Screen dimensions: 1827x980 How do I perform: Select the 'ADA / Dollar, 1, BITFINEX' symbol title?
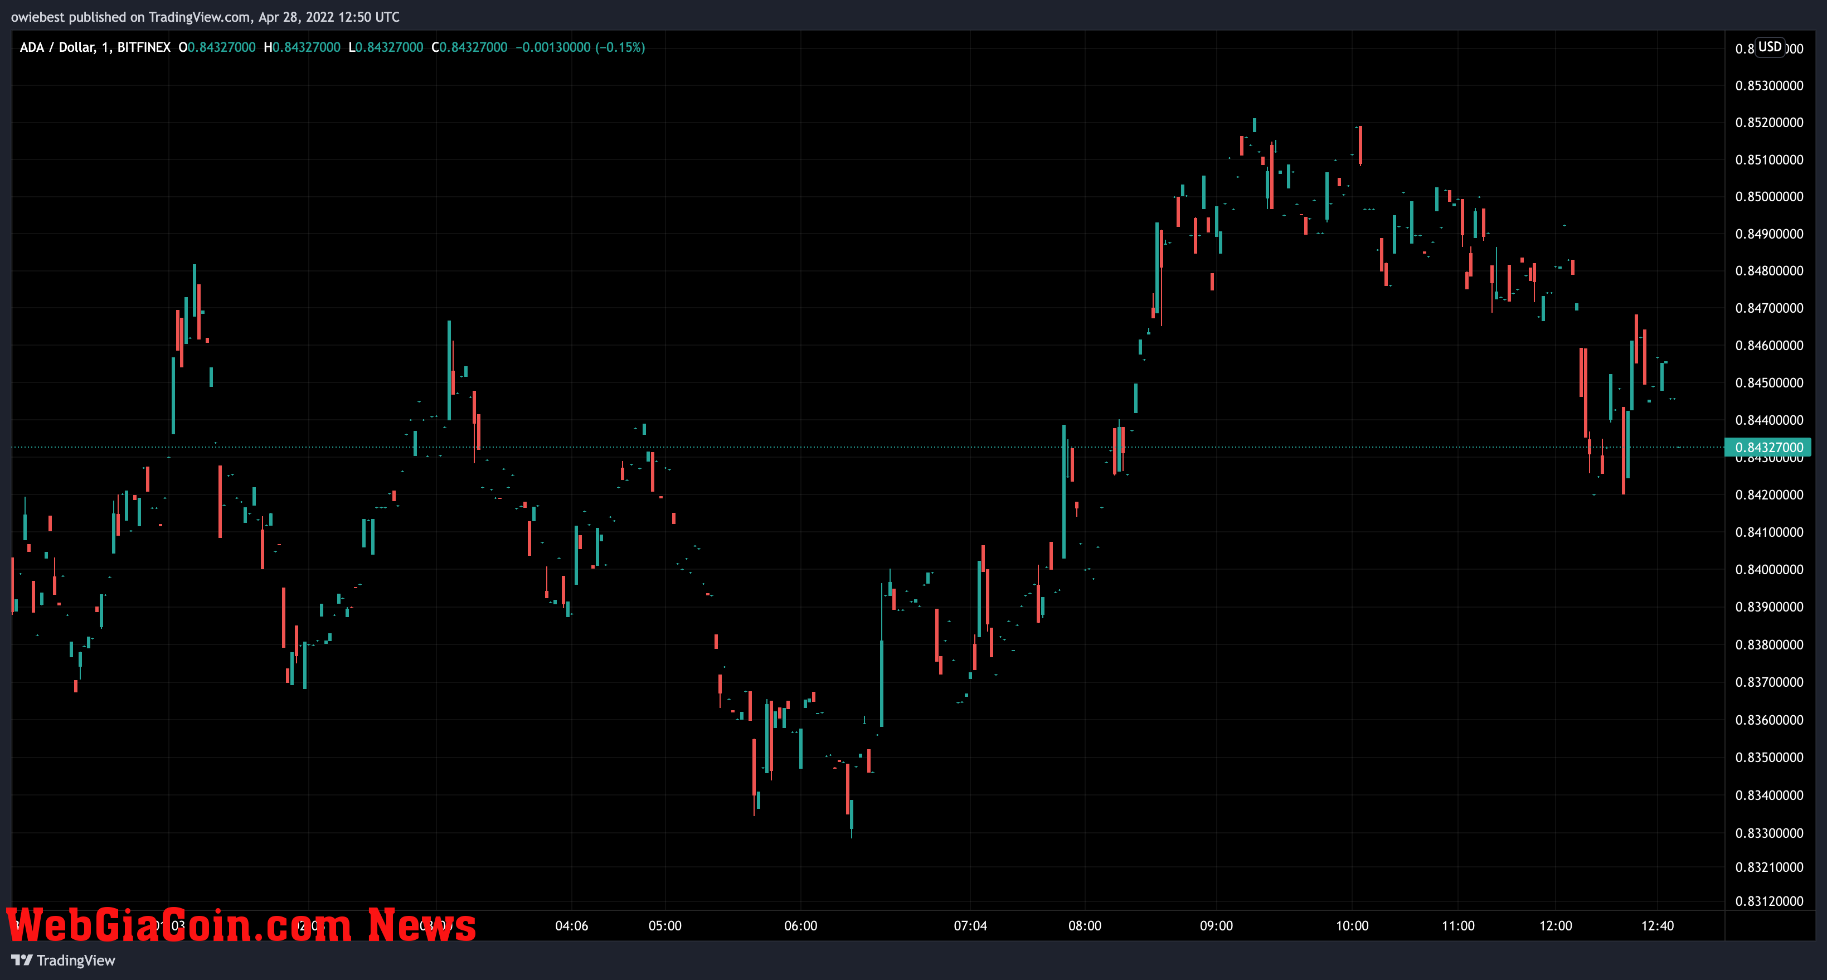point(95,47)
